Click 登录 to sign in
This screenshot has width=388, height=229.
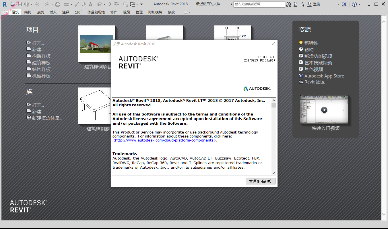click(317, 4)
